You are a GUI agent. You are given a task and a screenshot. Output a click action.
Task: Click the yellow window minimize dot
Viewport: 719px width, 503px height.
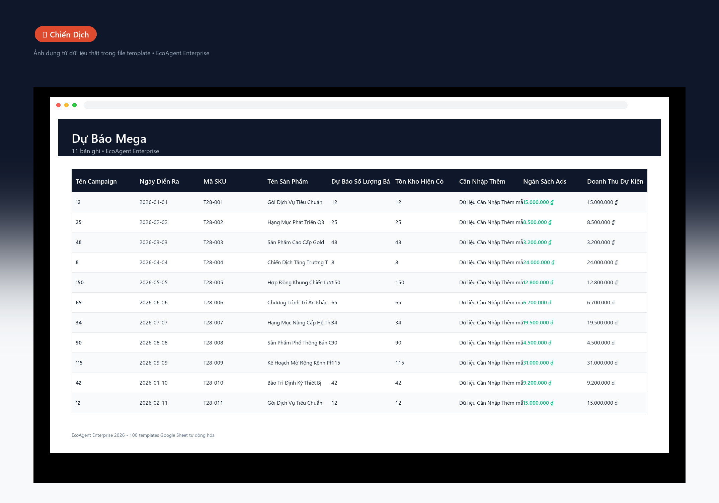point(67,105)
